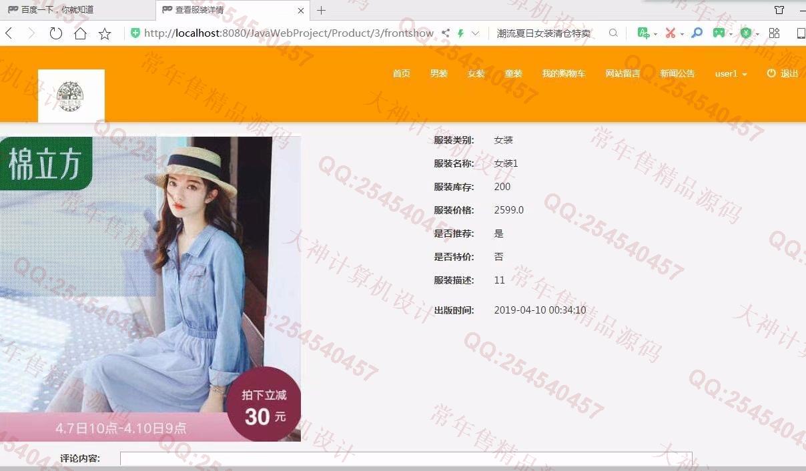The height and width of the screenshot is (471, 806).
Task: Open the 男装 category
Action: point(439,73)
